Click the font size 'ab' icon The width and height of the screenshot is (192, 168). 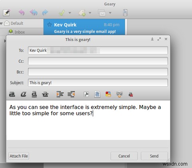coord(86,94)
